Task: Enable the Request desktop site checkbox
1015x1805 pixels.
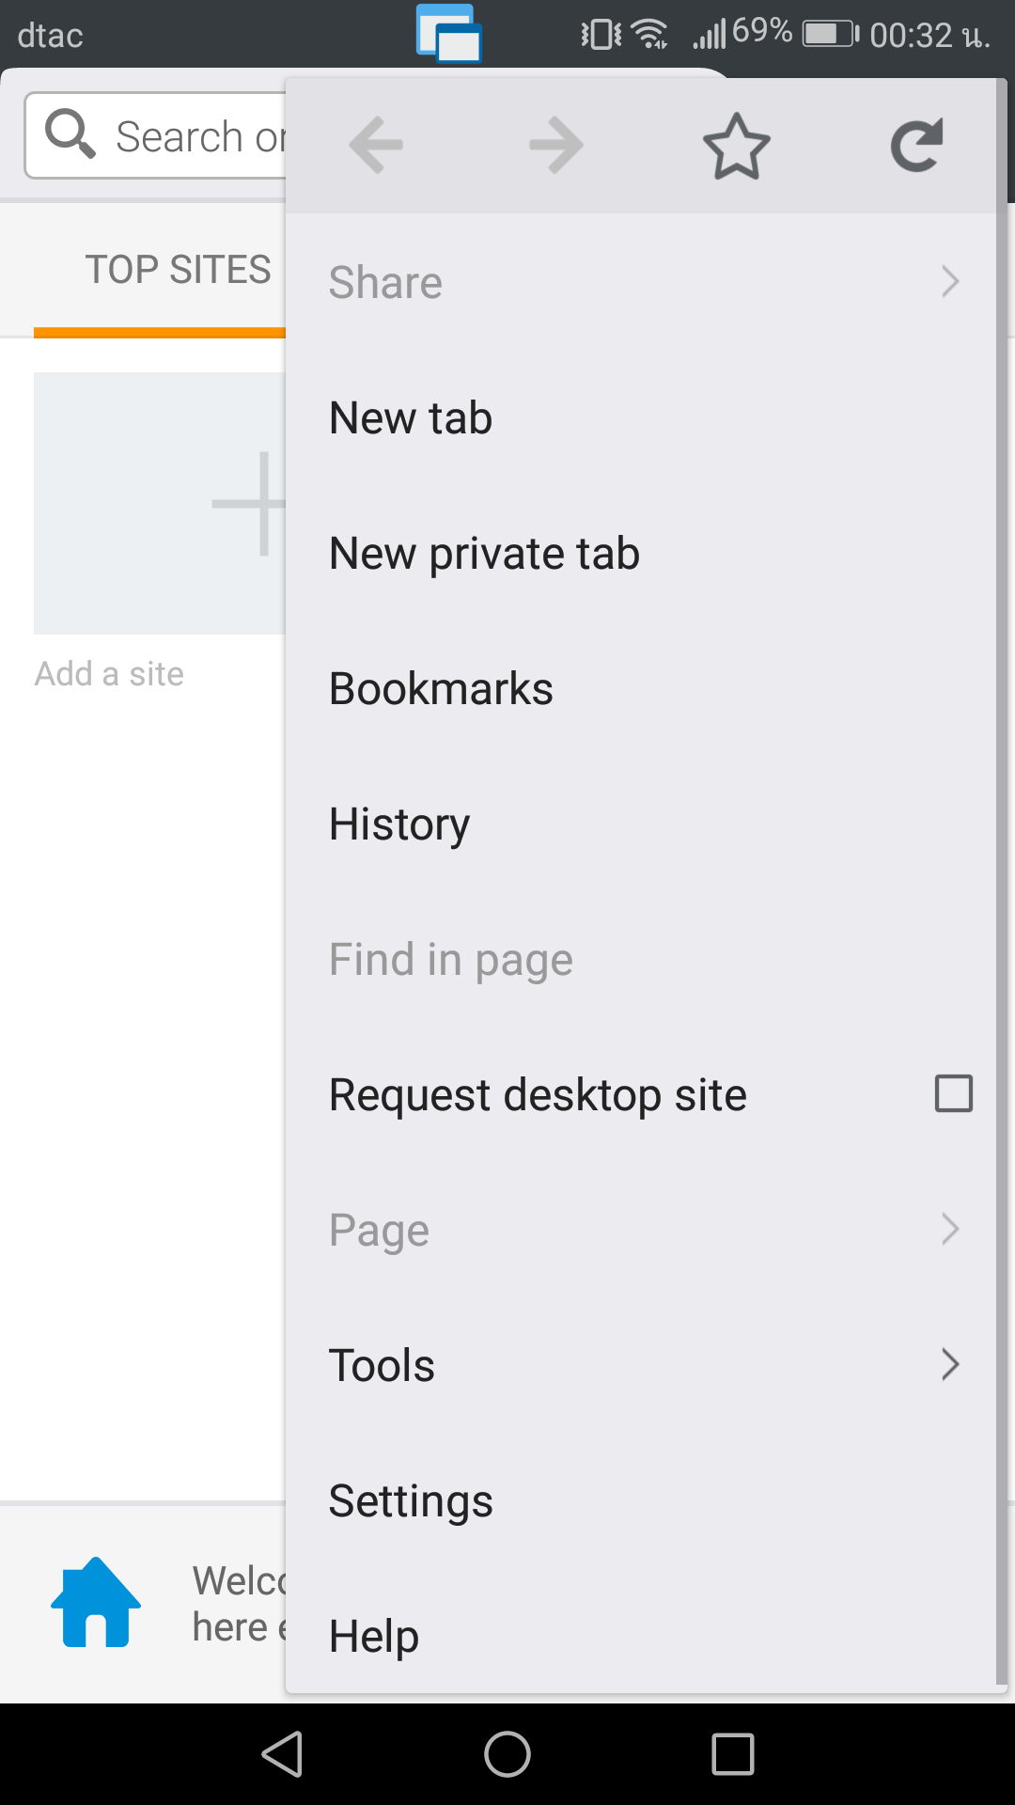Action: point(953,1094)
